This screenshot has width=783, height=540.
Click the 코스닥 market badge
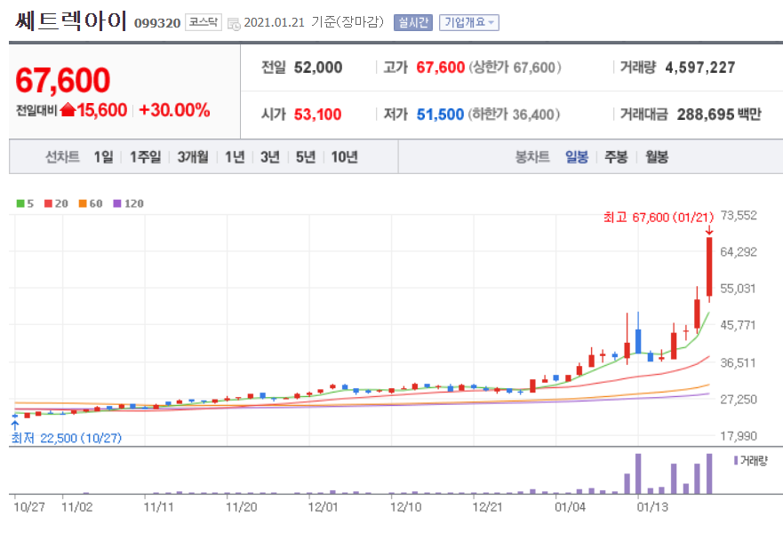pyautogui.click(x=204, y=22)
